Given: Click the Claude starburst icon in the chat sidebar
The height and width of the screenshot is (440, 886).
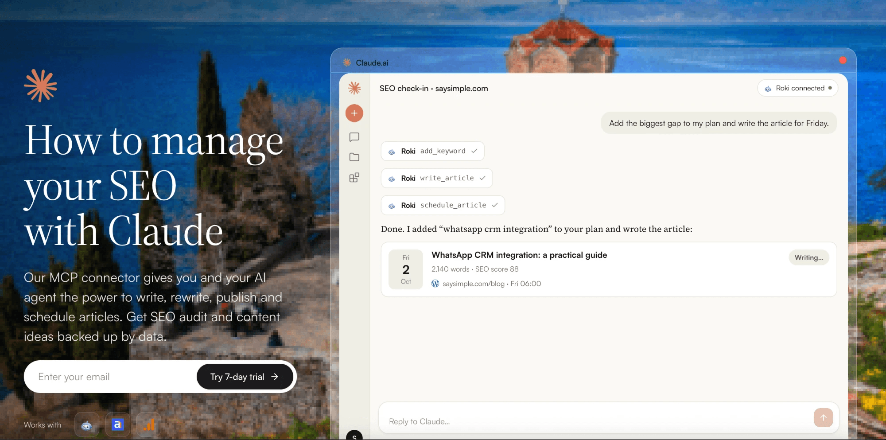Looking at the screenshot, I should pyautogui.click(x=354, y=88).
